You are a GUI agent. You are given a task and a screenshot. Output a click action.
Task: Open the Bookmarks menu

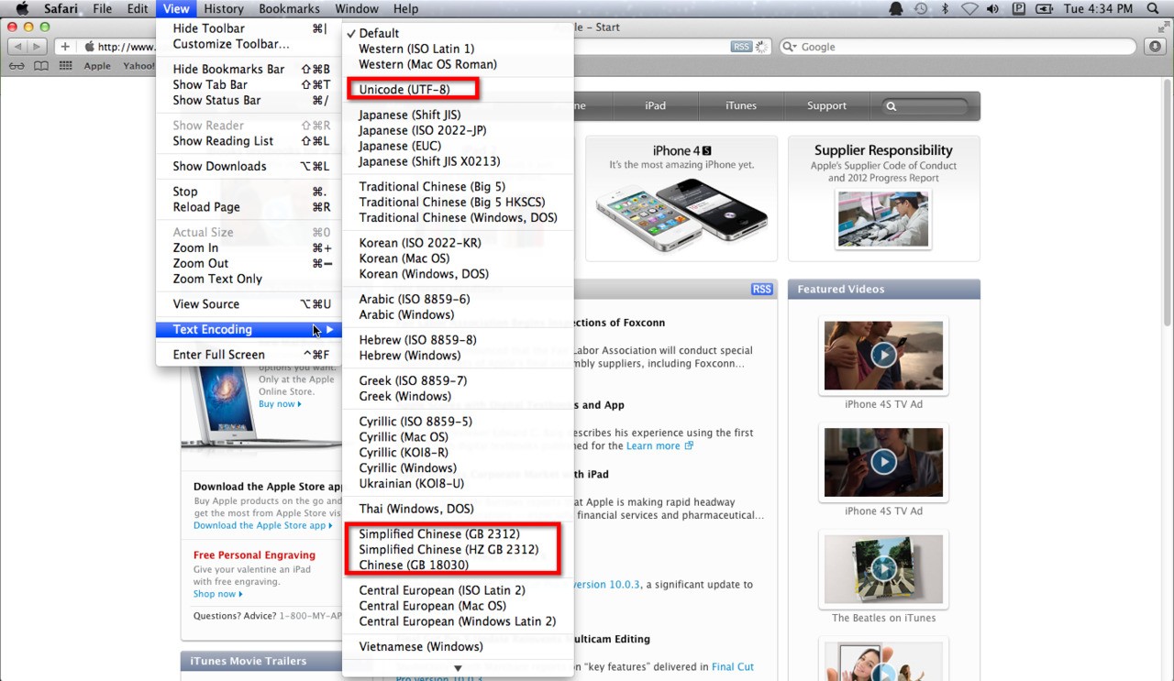point(289,9)
